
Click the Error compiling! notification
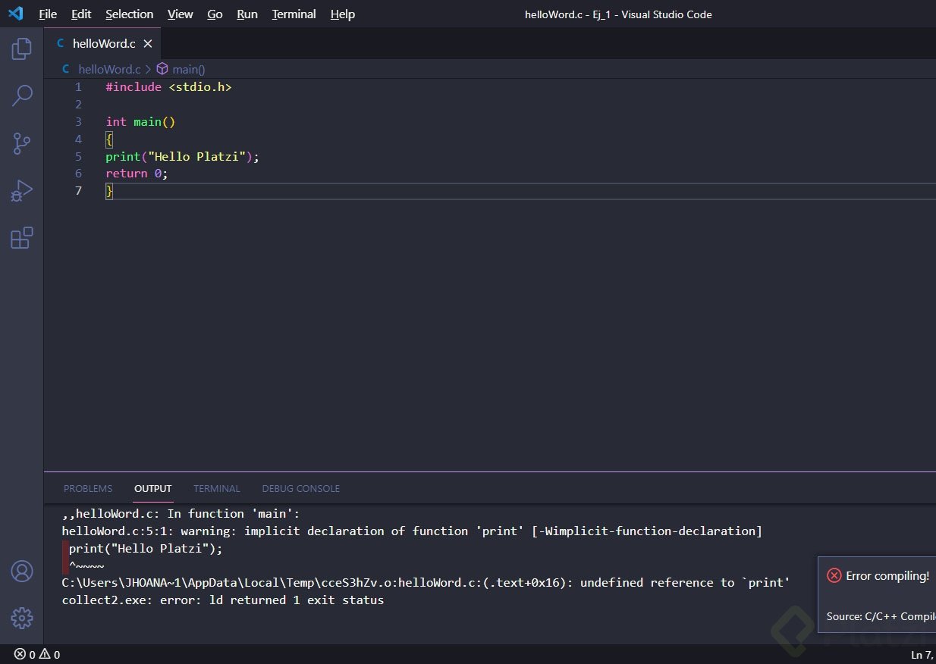(887, 576)
